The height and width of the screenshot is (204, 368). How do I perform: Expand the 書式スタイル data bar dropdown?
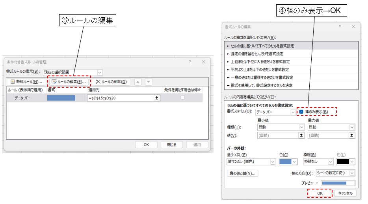click(x=292, y=112)
